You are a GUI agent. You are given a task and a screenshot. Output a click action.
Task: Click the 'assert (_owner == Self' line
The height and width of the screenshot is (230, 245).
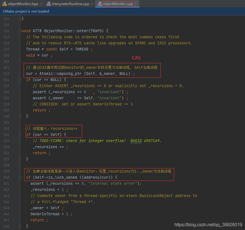[x=80, y=98]
